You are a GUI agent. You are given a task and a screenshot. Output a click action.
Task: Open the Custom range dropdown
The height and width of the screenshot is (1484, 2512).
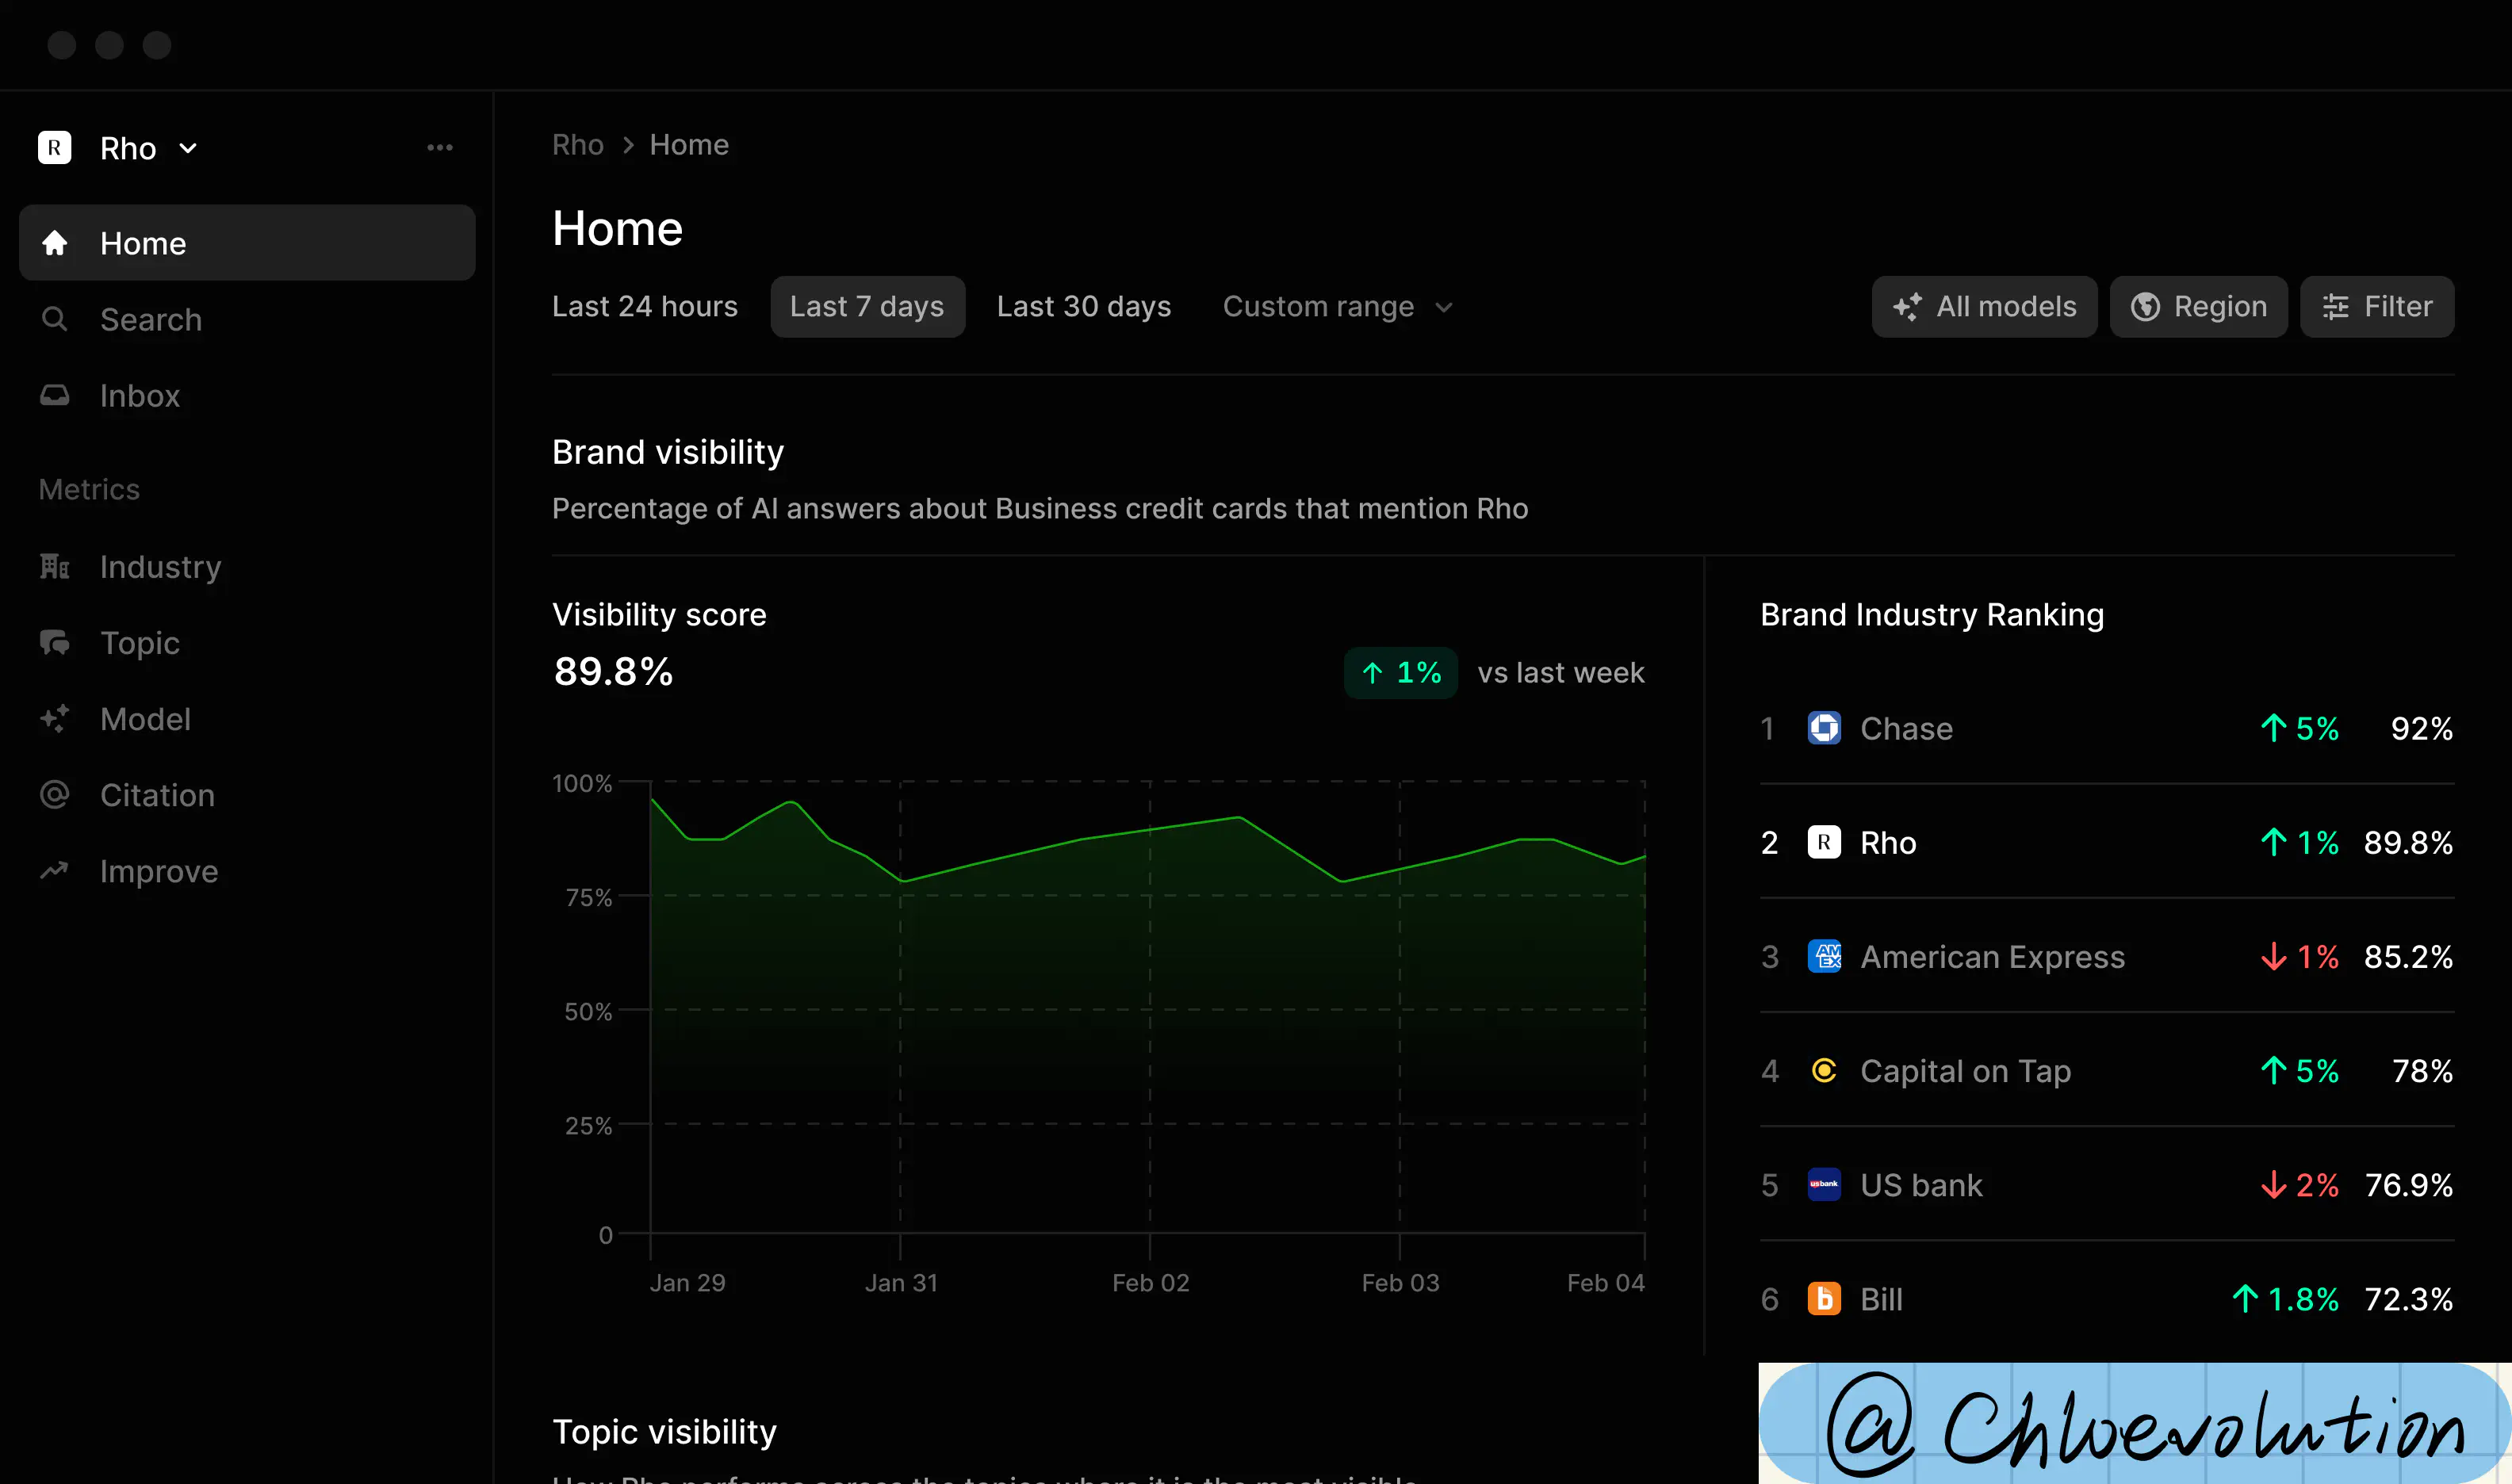[x=1337, y=306]
